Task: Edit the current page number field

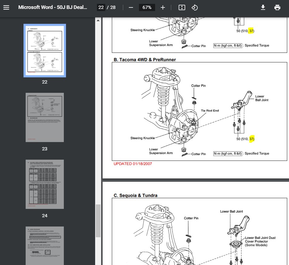Action: tap(101, 7)
